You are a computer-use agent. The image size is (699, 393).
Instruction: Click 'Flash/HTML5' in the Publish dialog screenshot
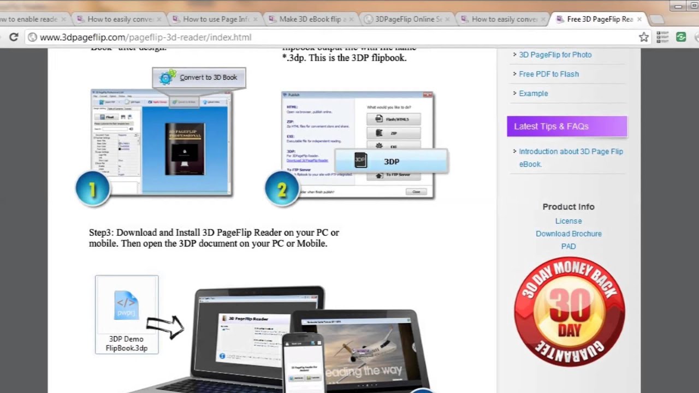[x=394, y=119]
